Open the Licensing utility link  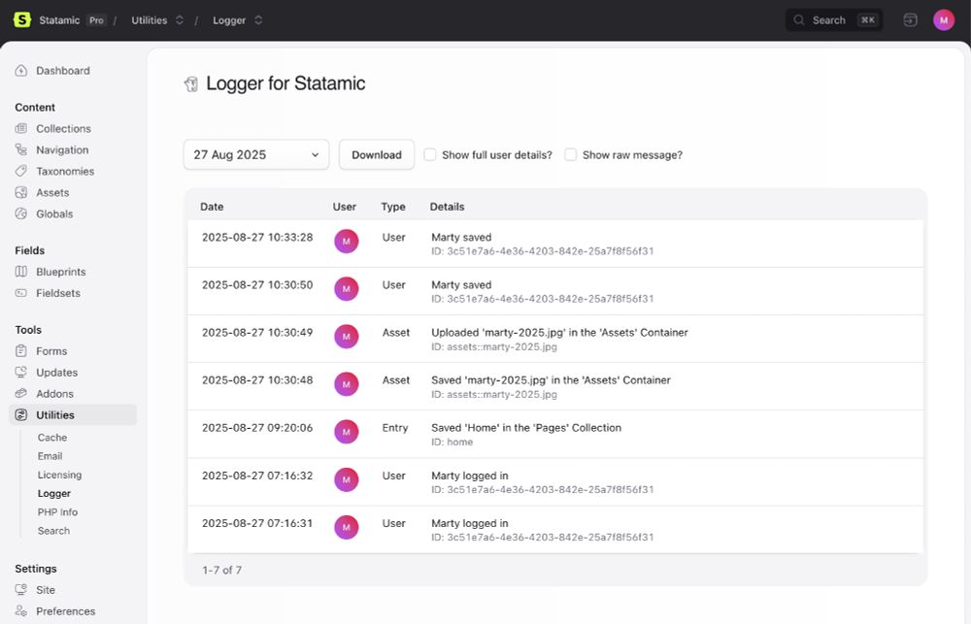(x=59, y=475)
